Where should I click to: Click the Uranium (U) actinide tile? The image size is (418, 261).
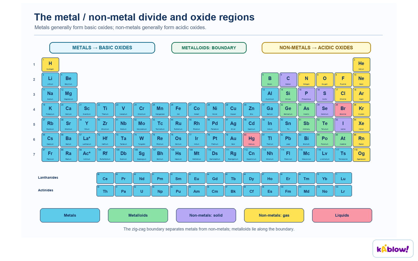click(142, 191)
